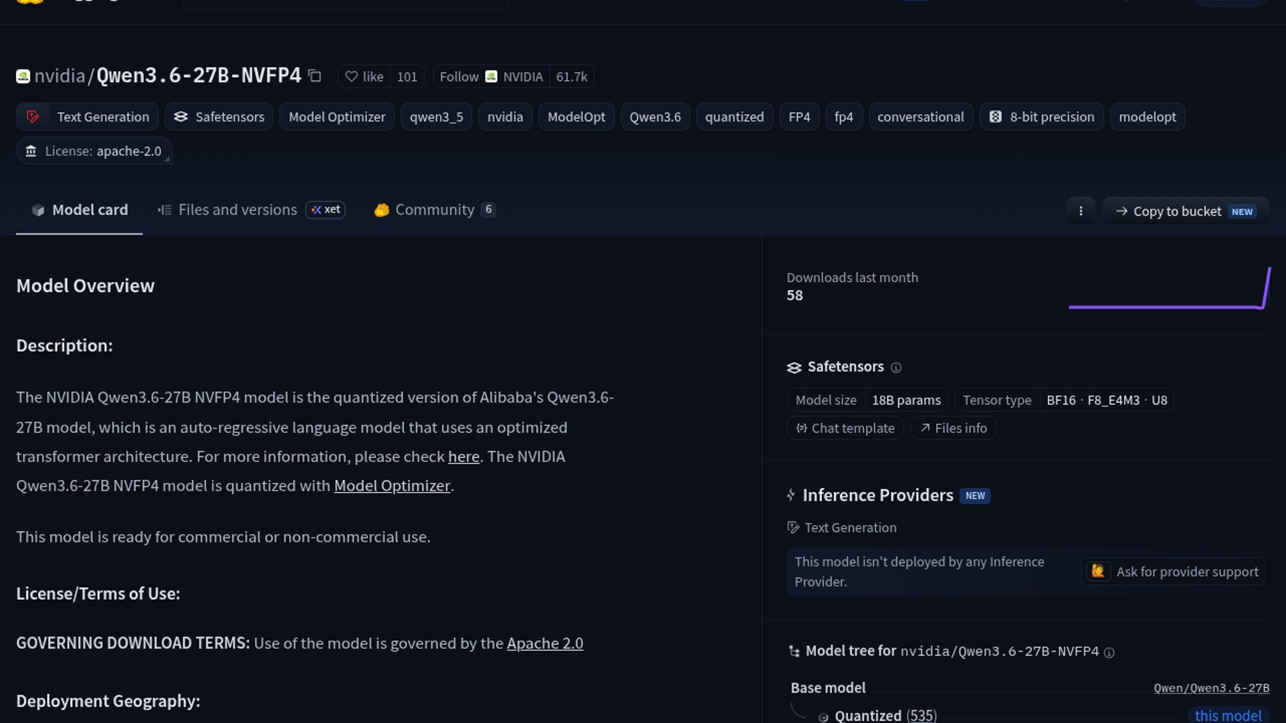Click the Community emoji icon
The height and width of the screenshot is (723, 1286).
tap(382, 210)
